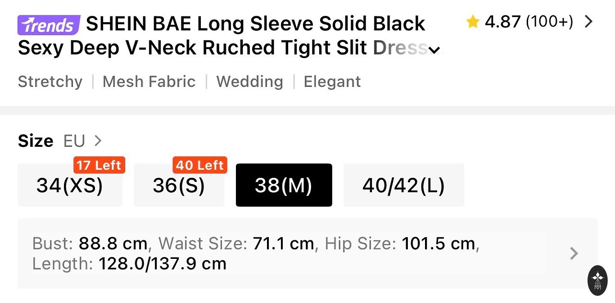The image size is (615, 303).
Task: Expand the full product title
Action: (434, 50)
